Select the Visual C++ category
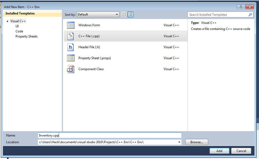 (x=18, y=21)
